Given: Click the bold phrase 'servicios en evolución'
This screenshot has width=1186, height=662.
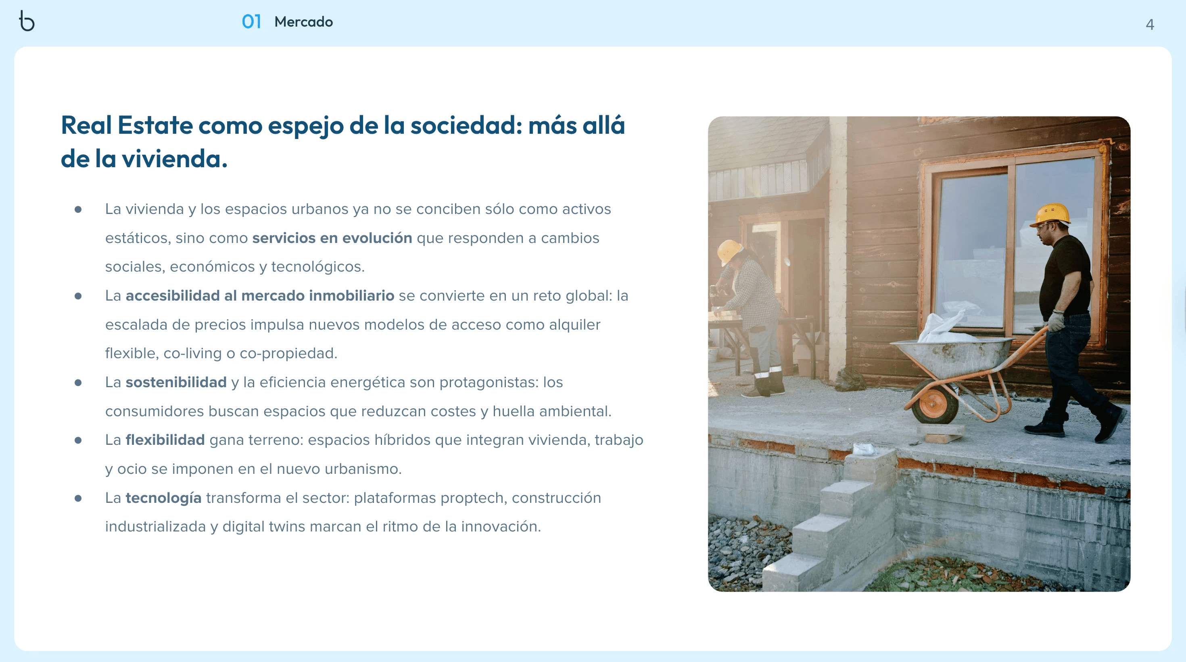Looking at the screenshot, I should (x=332, y=238).
